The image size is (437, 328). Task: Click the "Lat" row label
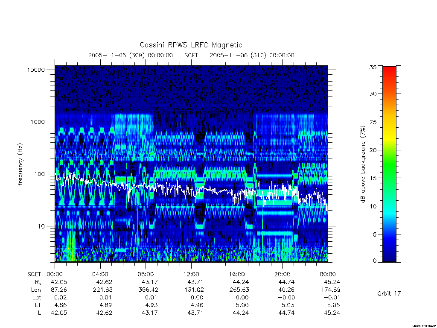click(x=37, y=298)
